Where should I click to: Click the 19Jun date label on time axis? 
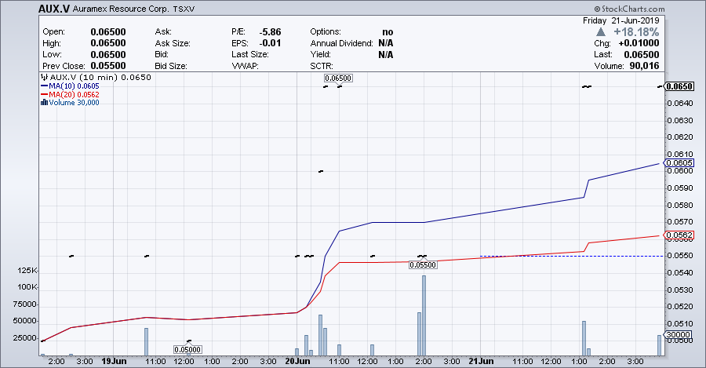pos(114,361)
